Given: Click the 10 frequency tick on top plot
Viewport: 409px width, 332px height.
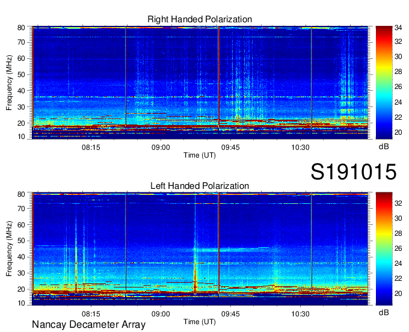Looking at the screenshot, I should [x=21, y=137].
